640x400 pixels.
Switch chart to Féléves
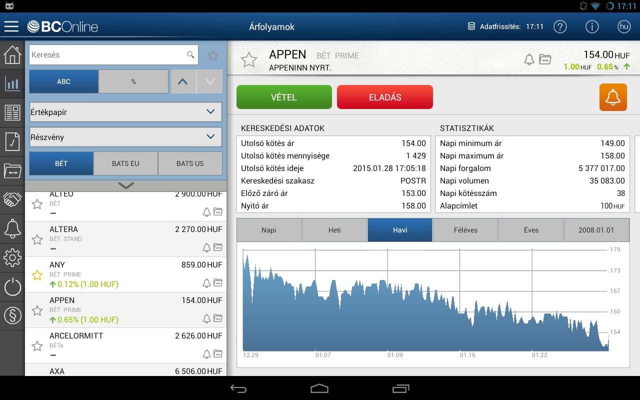[x=465, y=230]
